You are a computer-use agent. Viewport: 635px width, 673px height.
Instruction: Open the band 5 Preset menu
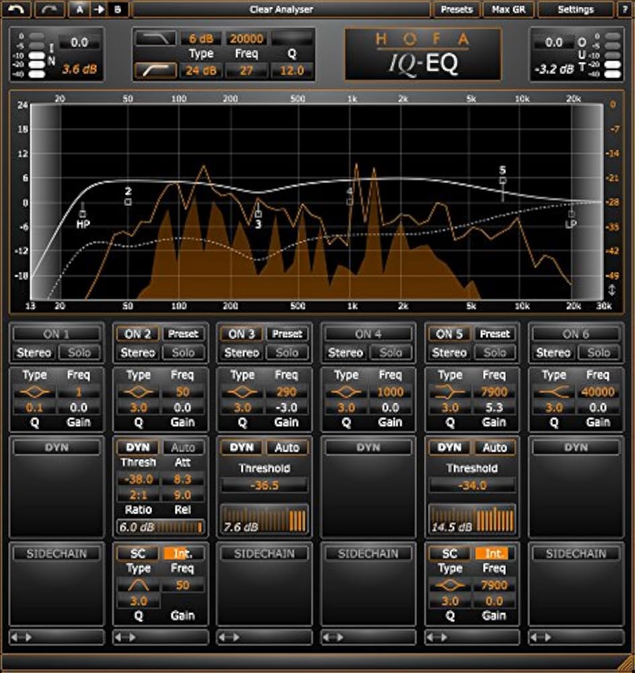(494, 334)
